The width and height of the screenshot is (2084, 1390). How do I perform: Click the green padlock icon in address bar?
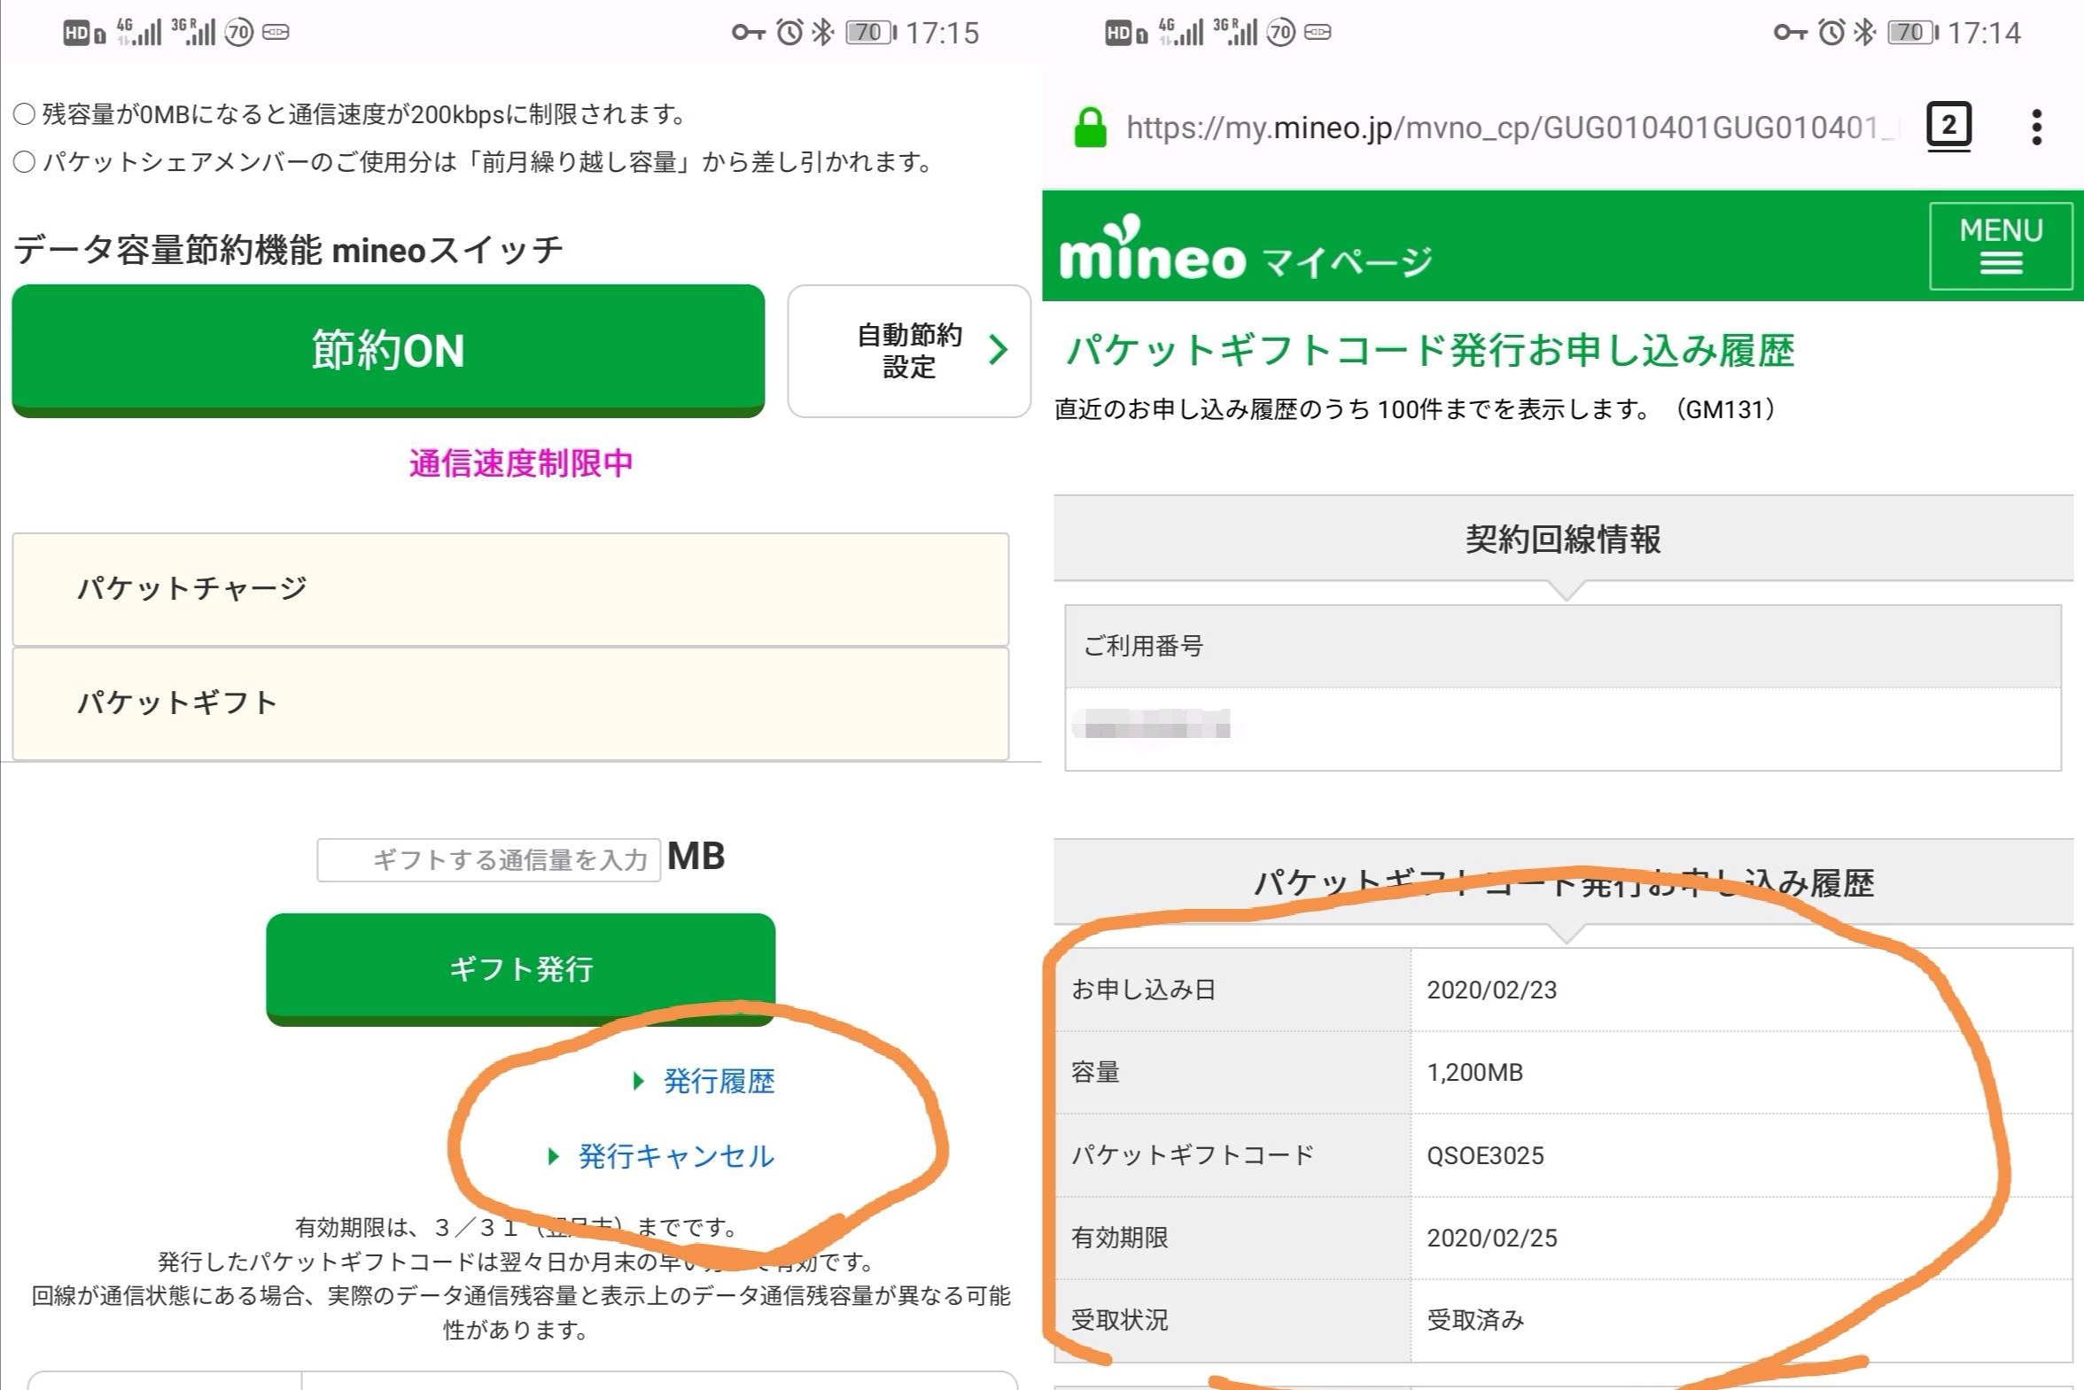pyautogui.click(x=1090, y=128)
